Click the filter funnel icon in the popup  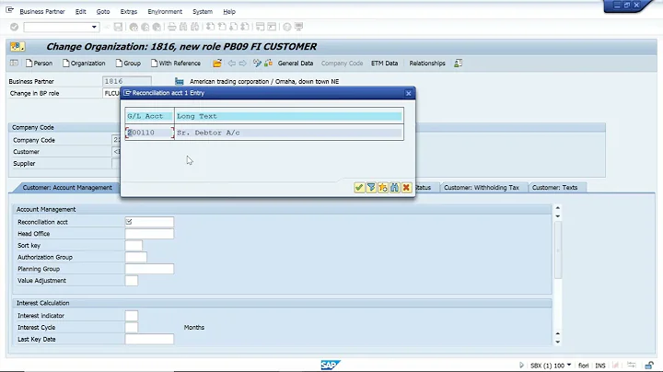coord(371,187)
